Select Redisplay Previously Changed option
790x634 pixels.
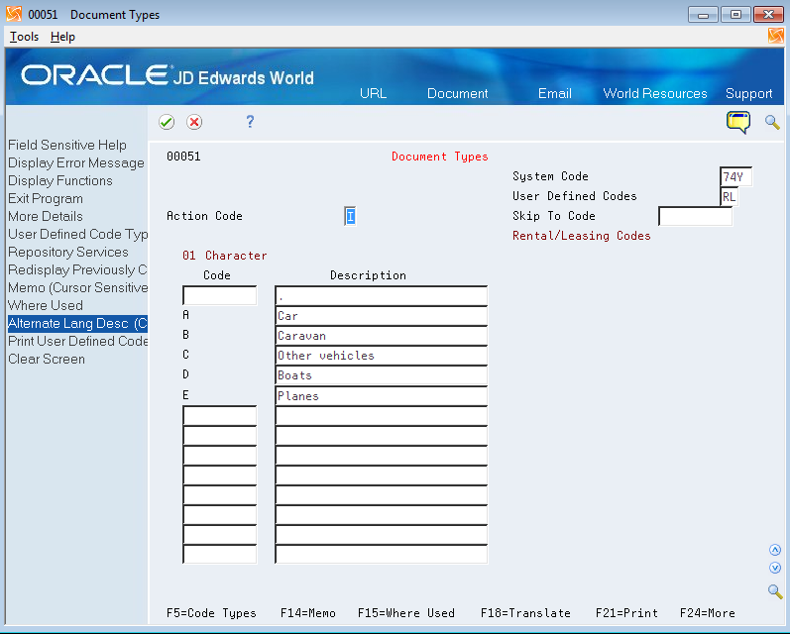77,269
